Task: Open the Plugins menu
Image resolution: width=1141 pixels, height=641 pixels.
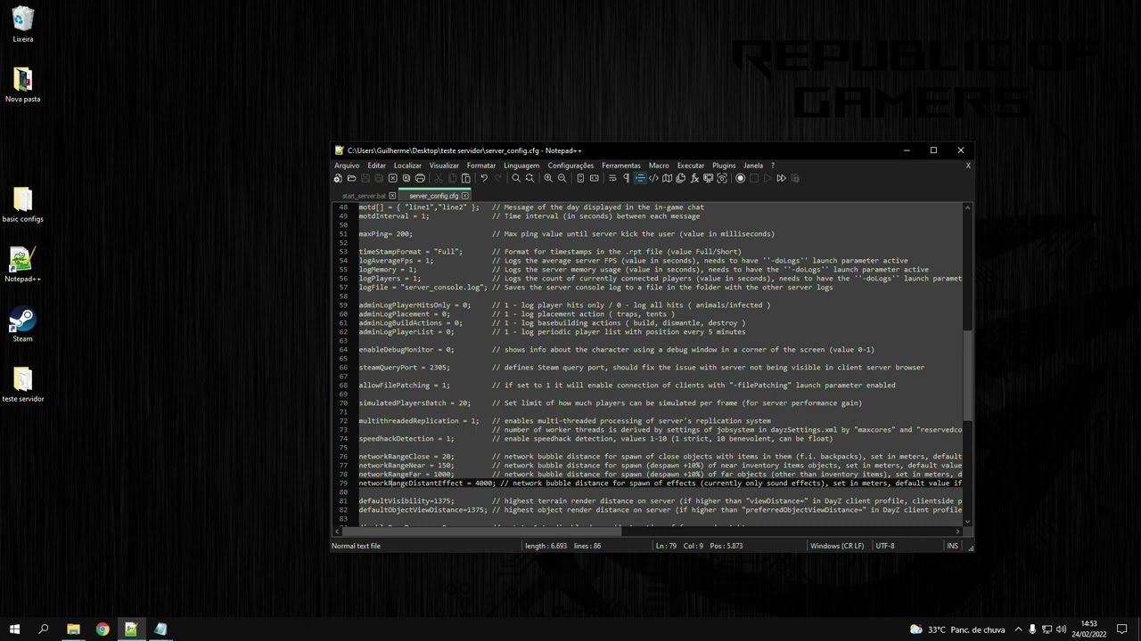Action: 724,166
